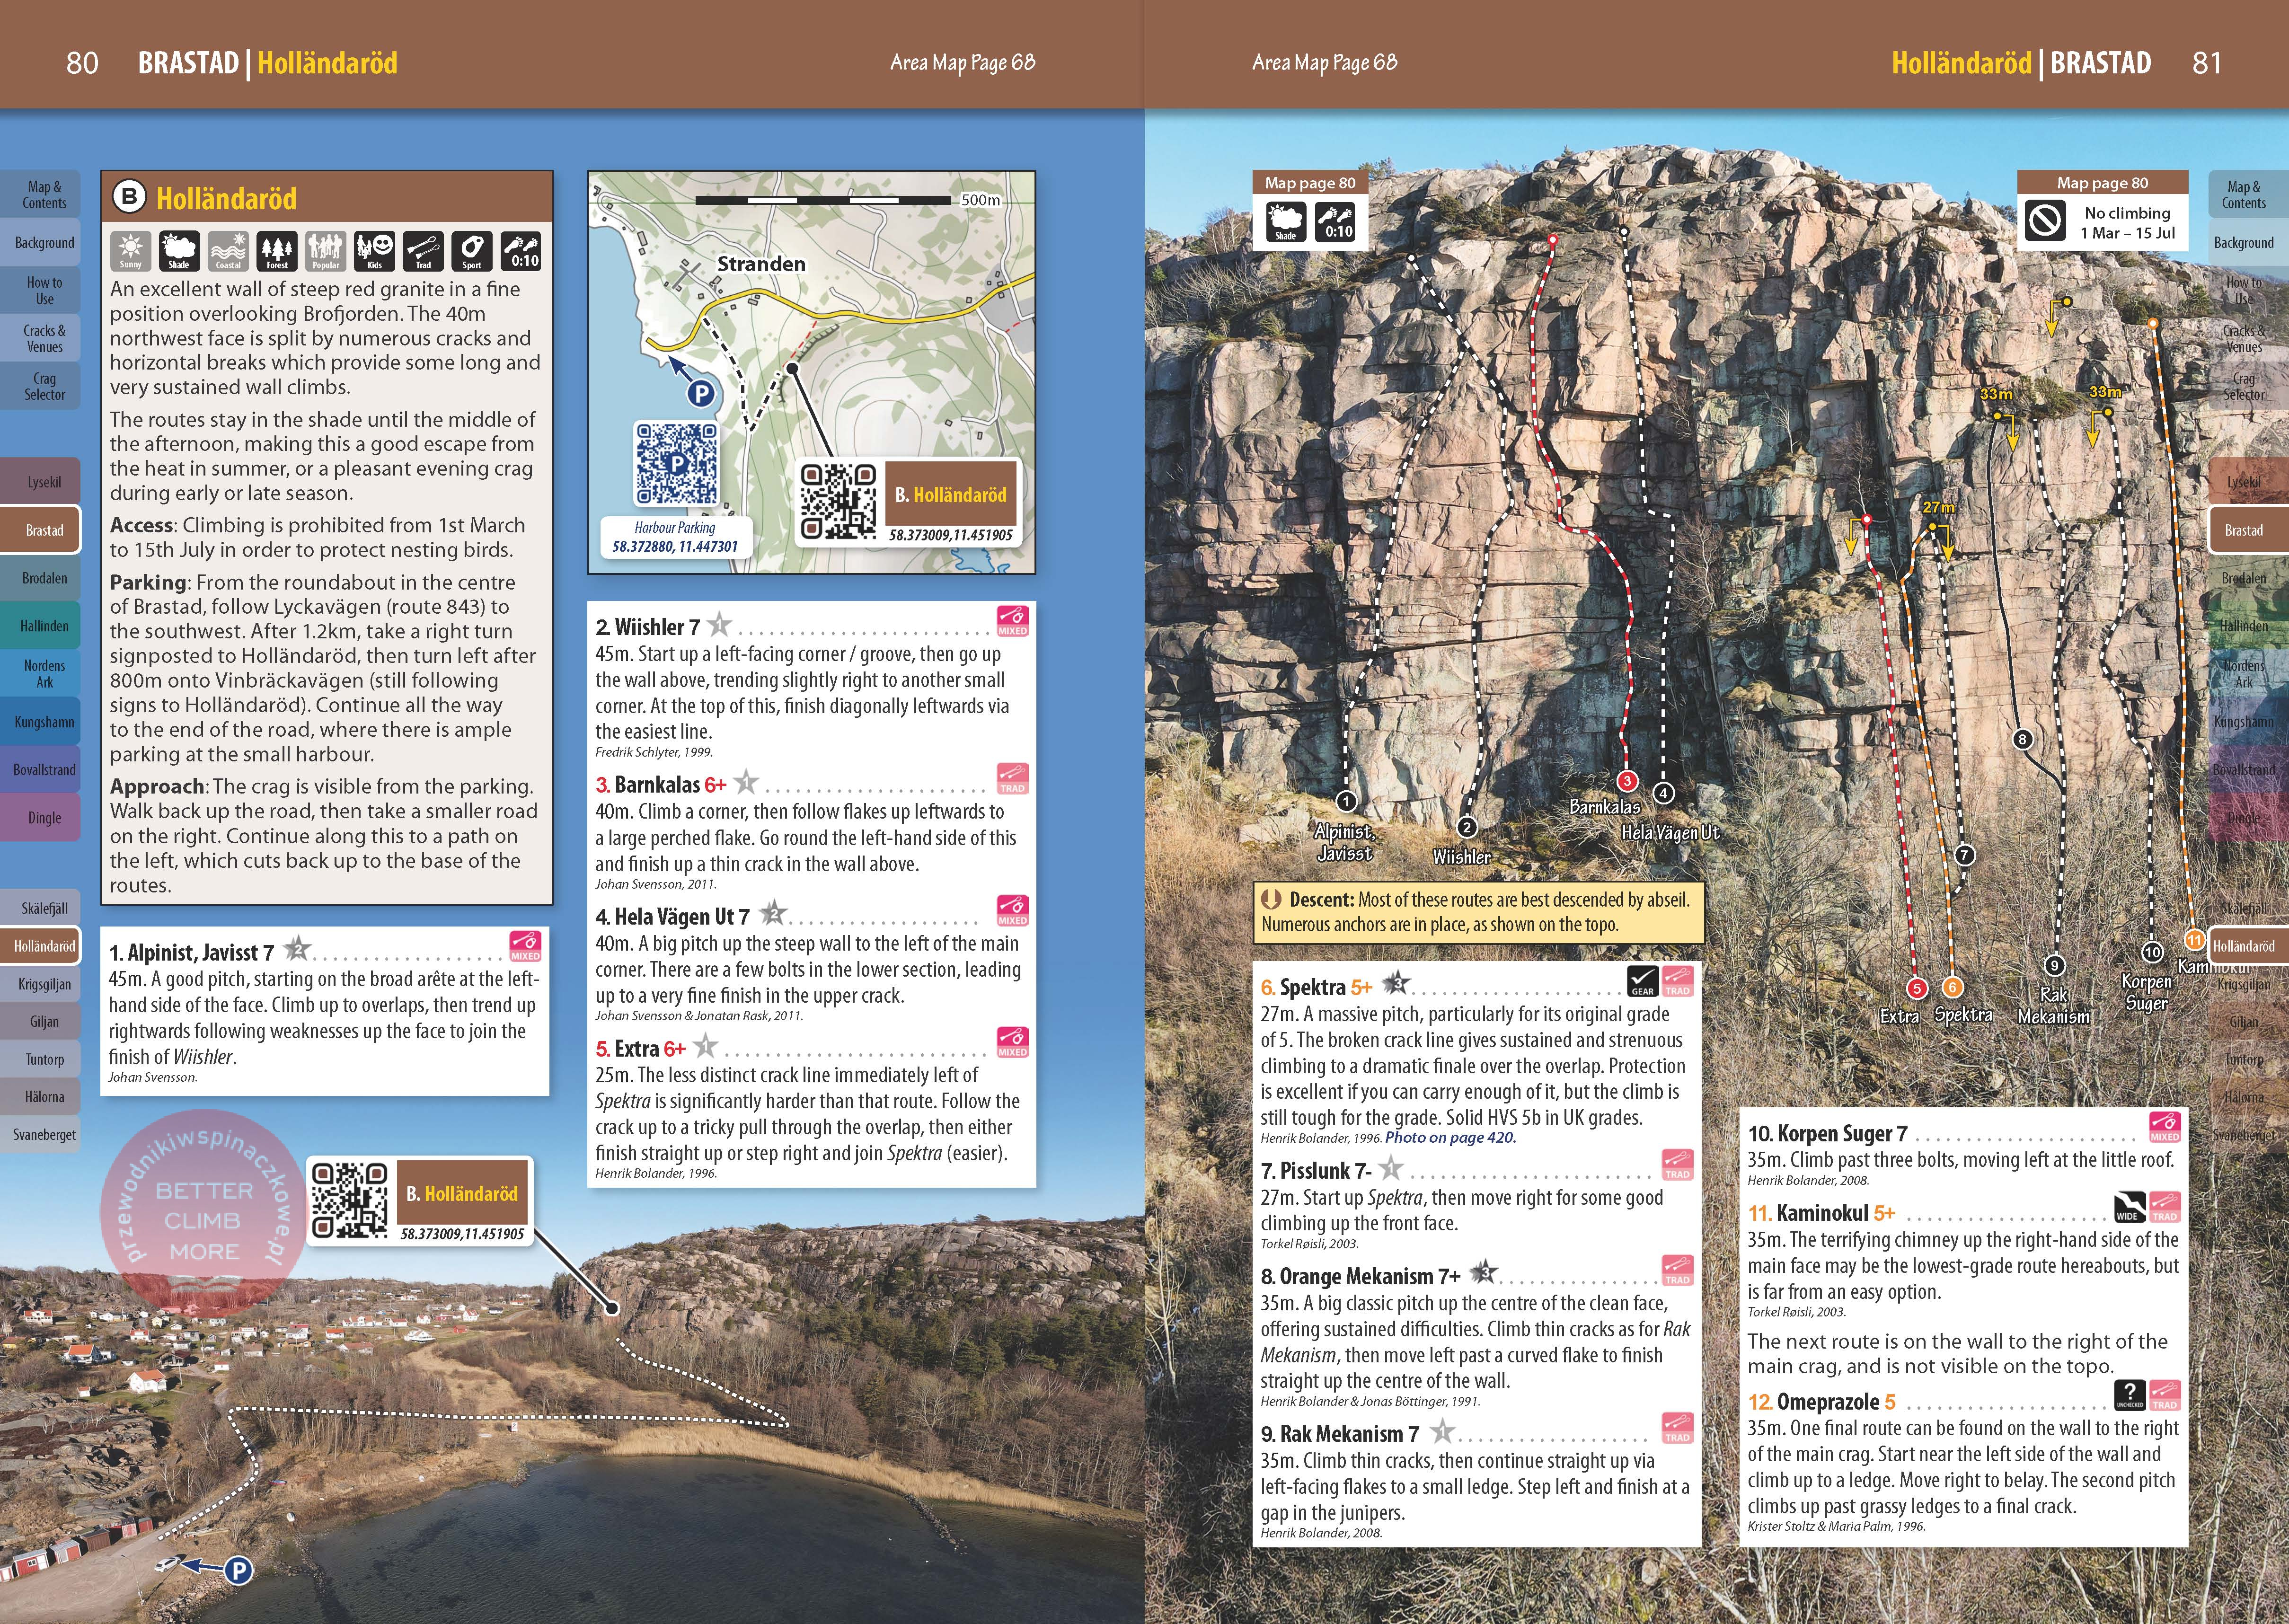Click the Coastal waves icon

(x=228, y=251)
